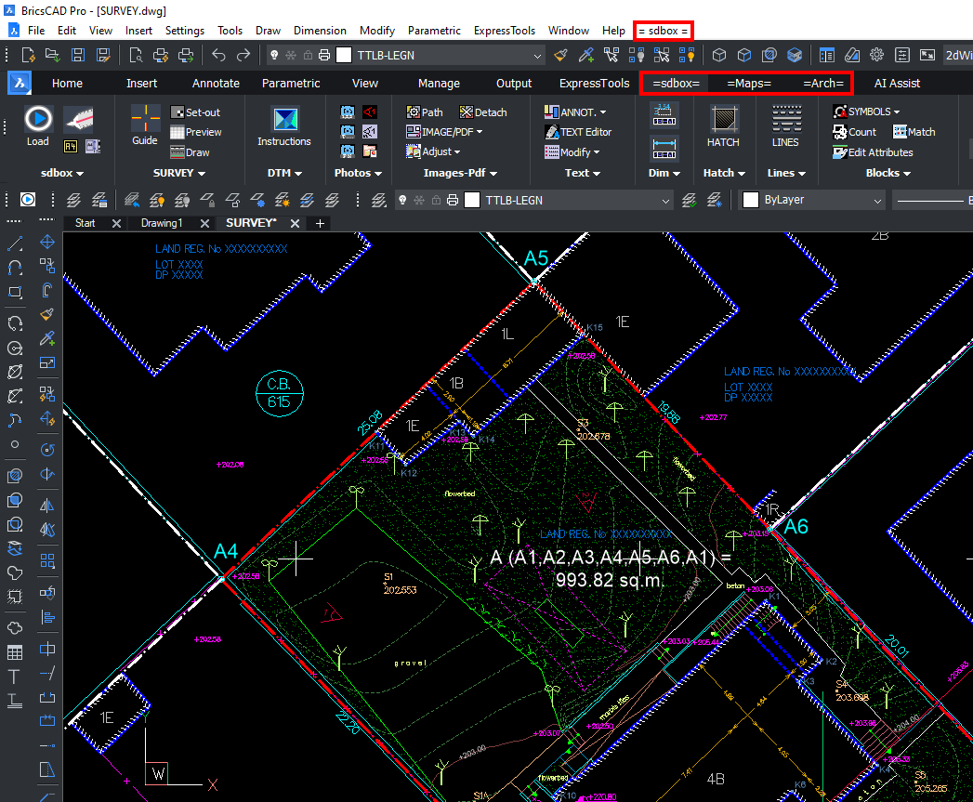Click the HATCH pattern icon
The height and width of the screenshot is (802, 973).
[724, 119]
